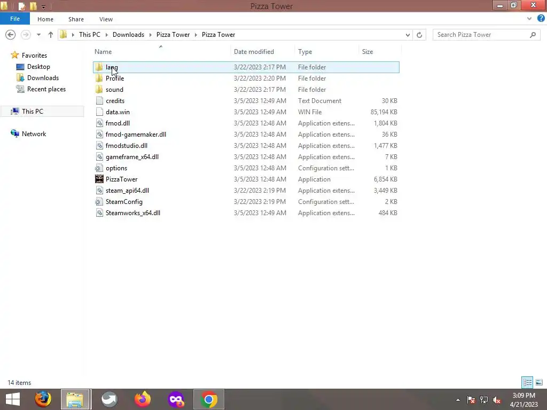Click the steam_api64.dll file icon
The height and width of the screenshot is (410, 547).
(99, 191)
